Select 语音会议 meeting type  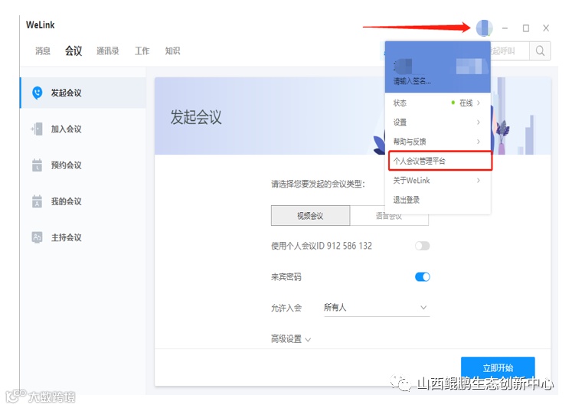coord(389,216)
